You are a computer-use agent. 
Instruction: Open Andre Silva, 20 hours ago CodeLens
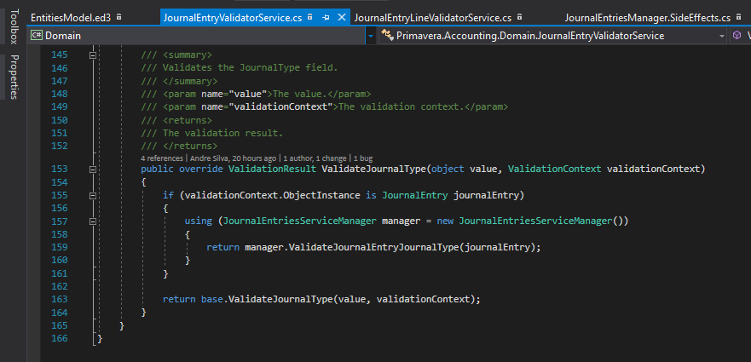click(x=233, y=158)
